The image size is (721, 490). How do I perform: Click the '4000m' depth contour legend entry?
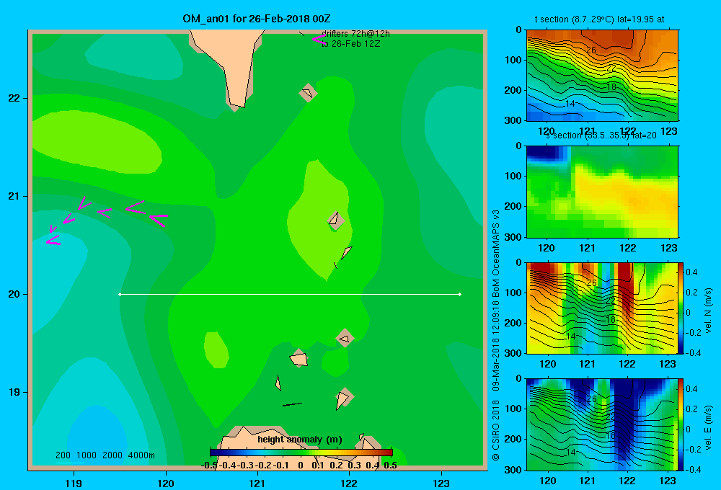141,455
